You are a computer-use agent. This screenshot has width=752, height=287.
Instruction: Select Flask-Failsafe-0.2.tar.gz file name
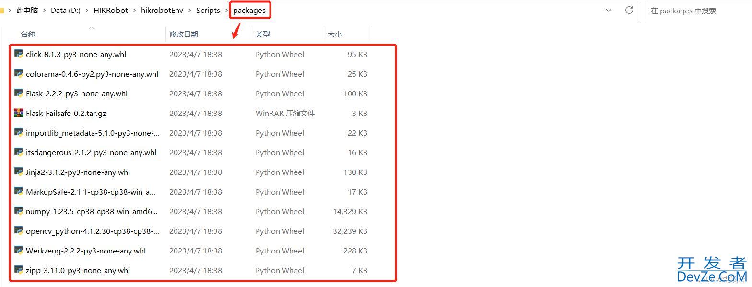[x=66, y=113]
